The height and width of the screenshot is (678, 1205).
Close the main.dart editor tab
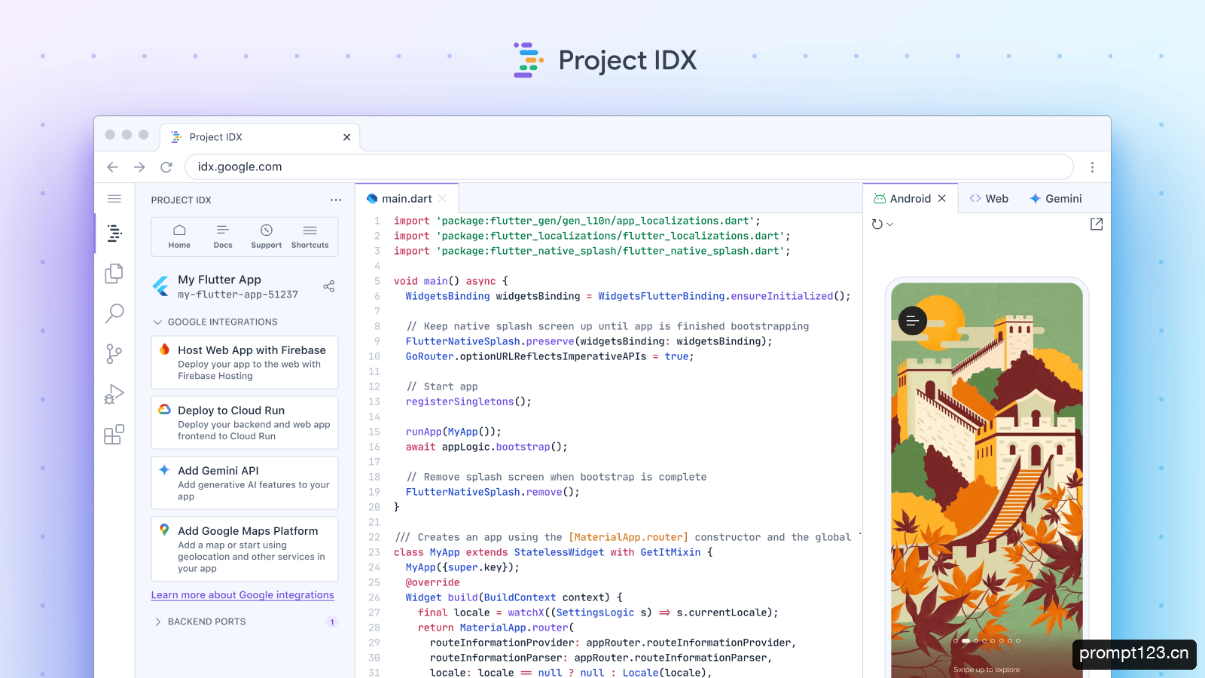(x=443, y=199)
